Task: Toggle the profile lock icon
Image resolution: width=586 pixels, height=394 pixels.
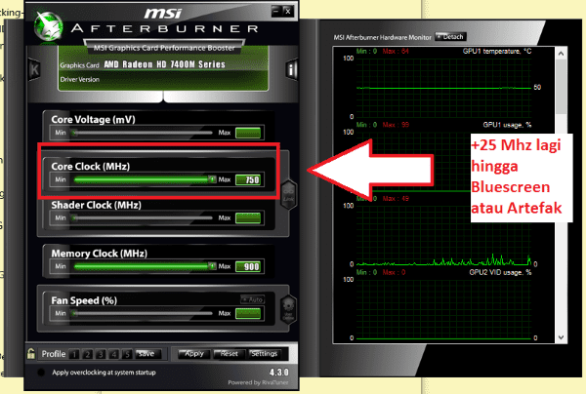Action: pos(31,353)
